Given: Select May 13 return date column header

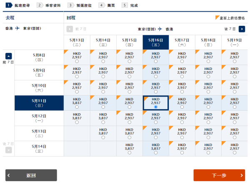Looking at the screenshot, I should (x=77, y=42).
